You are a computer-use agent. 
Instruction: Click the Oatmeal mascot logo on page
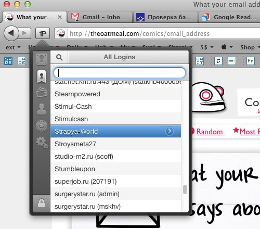click(x=208, y=97)
